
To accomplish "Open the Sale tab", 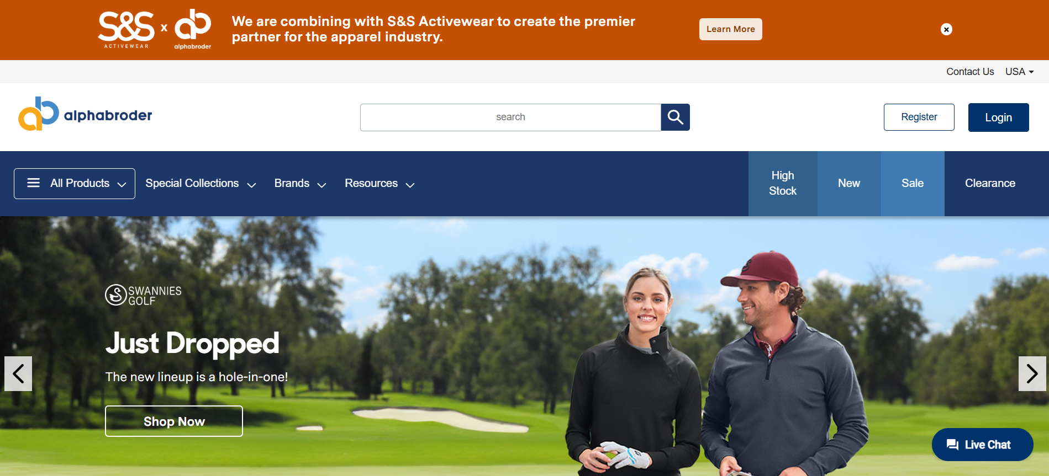I will point(913,183).
